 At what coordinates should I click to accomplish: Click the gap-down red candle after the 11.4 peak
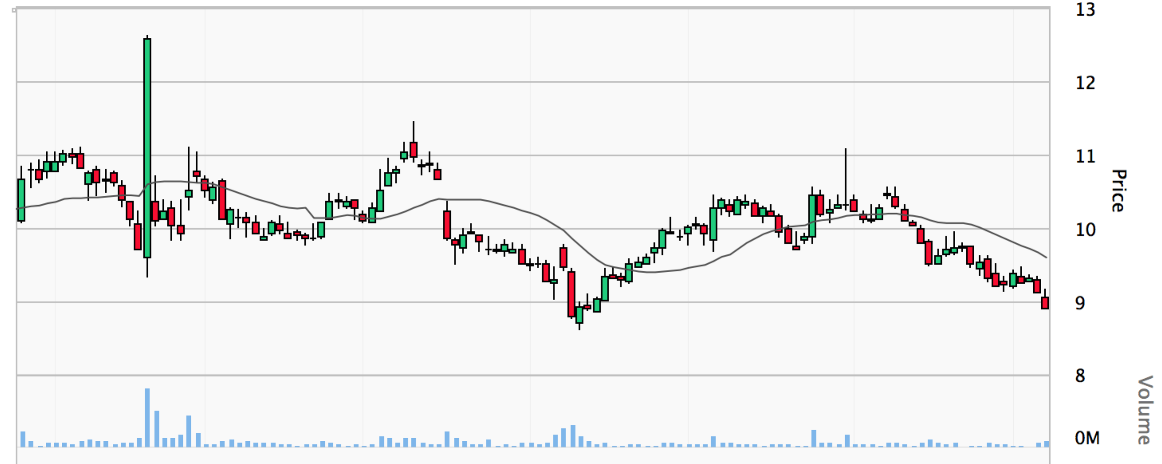click(447, 224)
